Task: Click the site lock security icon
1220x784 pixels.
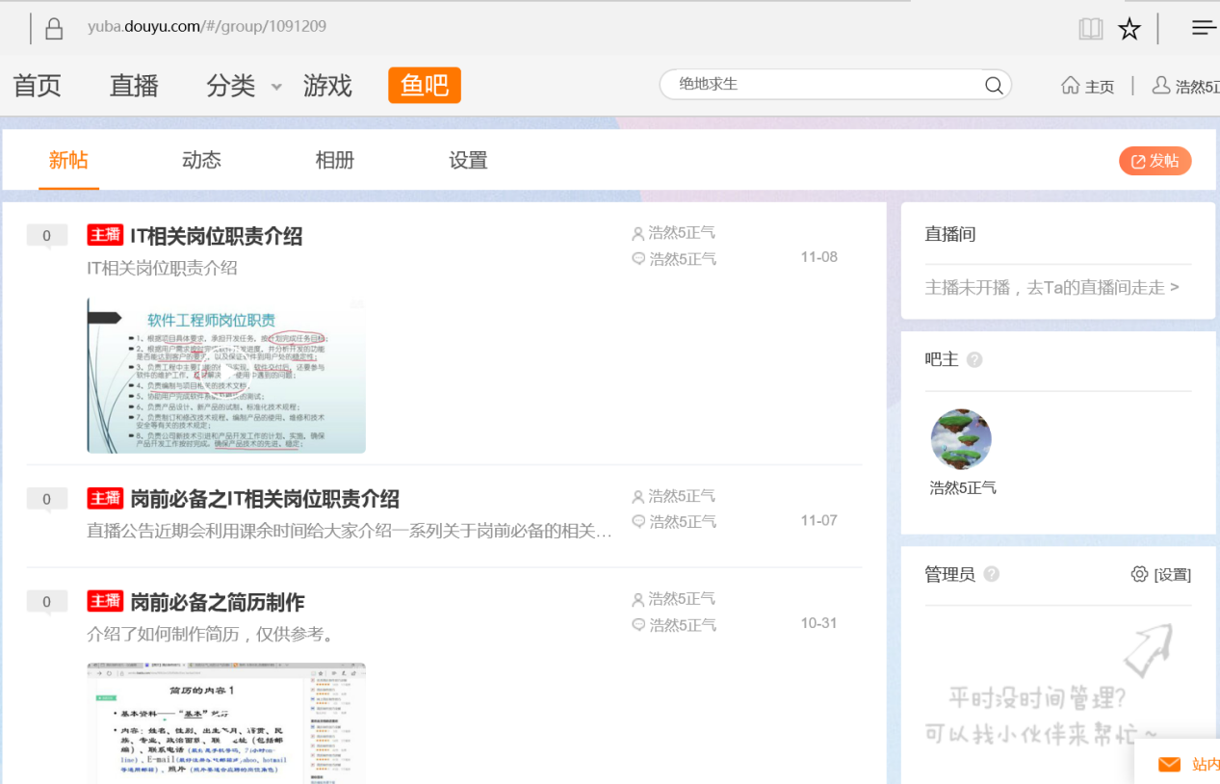Action: (x=54, y=29)
